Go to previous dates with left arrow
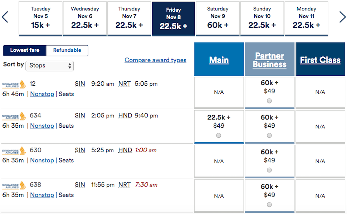 (5, 17)
